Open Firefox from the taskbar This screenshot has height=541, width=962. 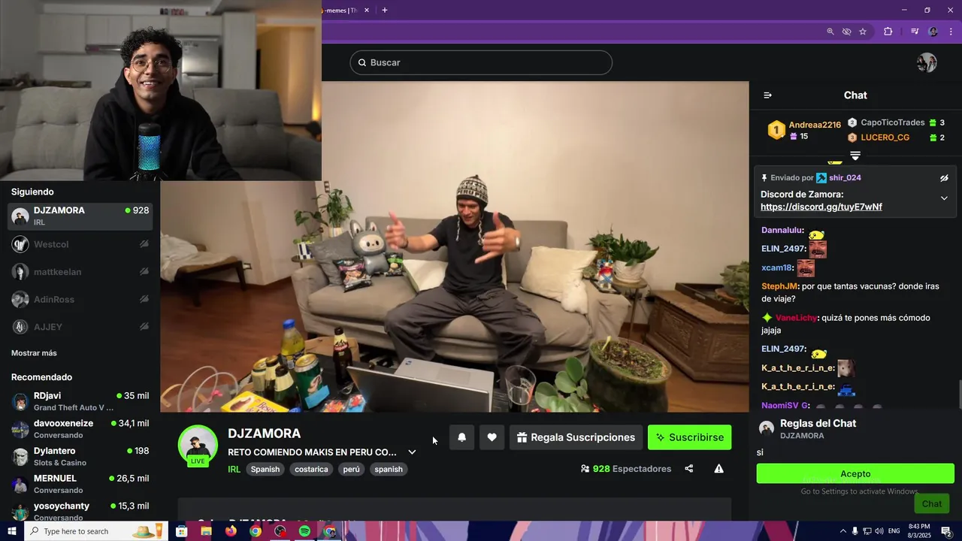[231, 531]
